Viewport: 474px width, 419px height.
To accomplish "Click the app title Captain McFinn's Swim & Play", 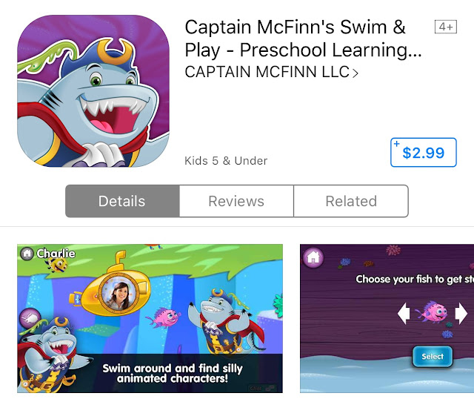I will (x=303, y=39).
